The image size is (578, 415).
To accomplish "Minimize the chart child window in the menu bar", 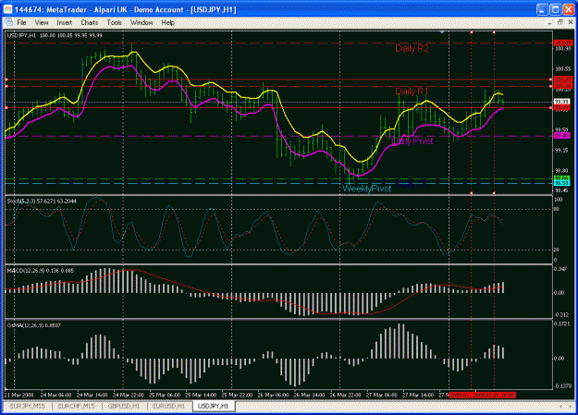I will pyautogui.click(x=549, y=22).
